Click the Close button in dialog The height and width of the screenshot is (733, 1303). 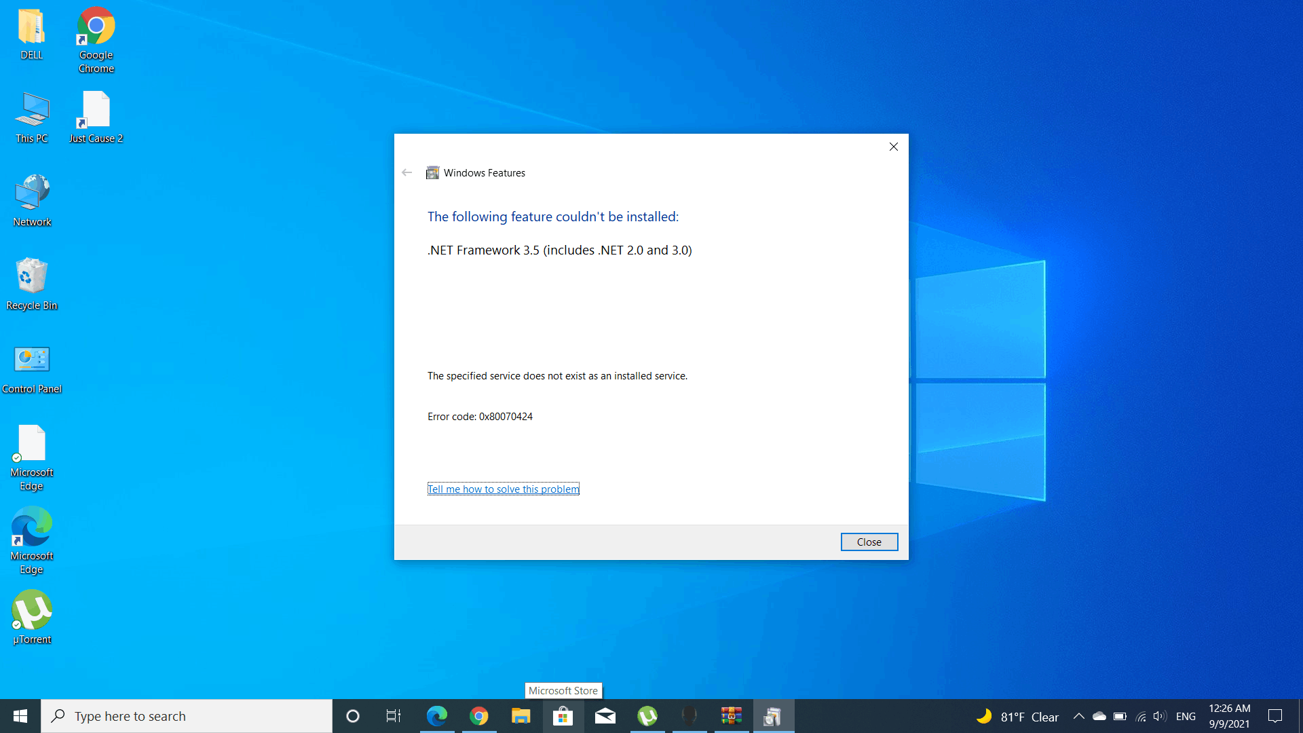pyautogui.click(x=869, y=542)
